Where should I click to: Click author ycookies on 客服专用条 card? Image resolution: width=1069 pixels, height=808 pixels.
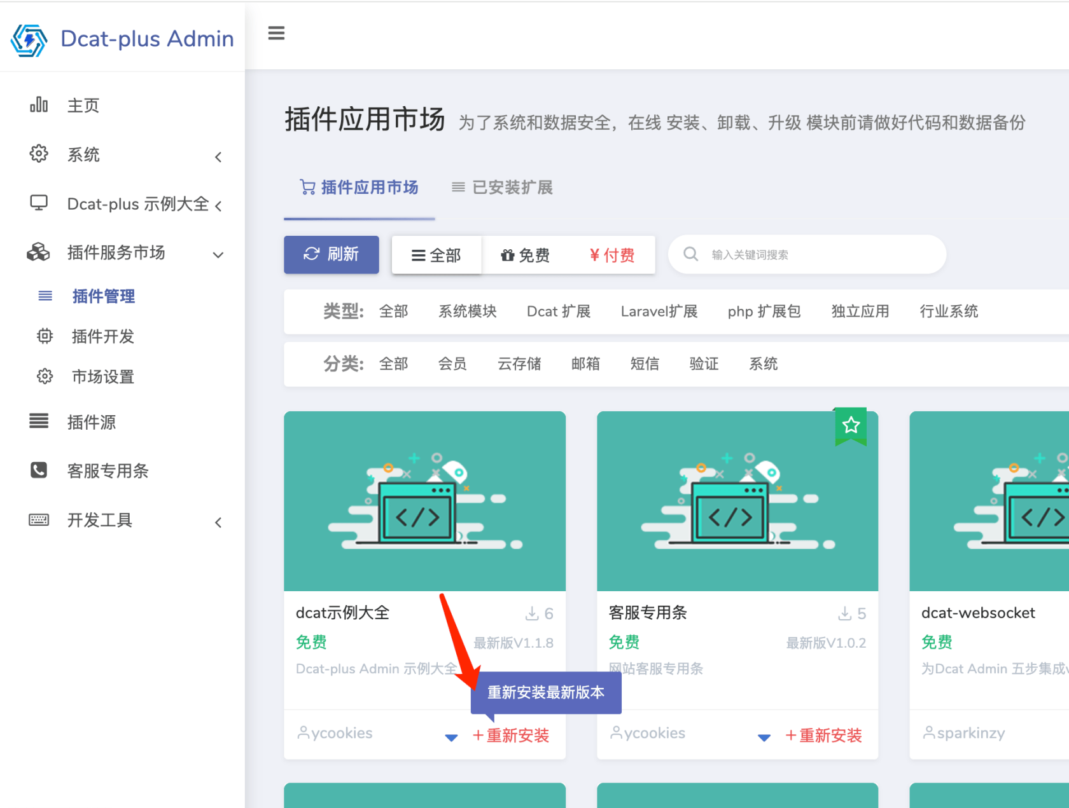pyautogui.click(x=648, y=734)
